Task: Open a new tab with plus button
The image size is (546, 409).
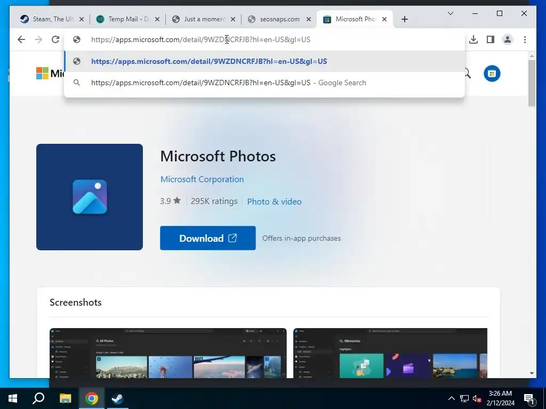Action: (x=404, y=19)
